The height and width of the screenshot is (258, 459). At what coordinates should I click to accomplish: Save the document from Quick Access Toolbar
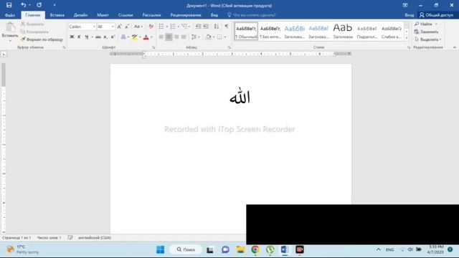click(x=9, y=5)
